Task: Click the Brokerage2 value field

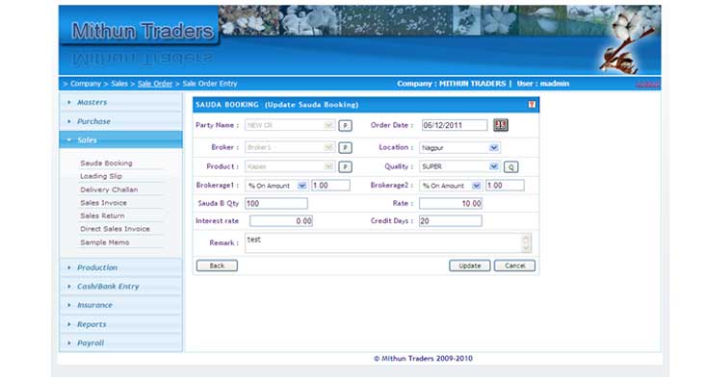Action: [505, 186]
